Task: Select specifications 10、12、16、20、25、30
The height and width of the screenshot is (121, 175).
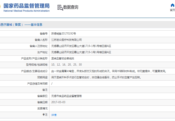Action: 66,65
